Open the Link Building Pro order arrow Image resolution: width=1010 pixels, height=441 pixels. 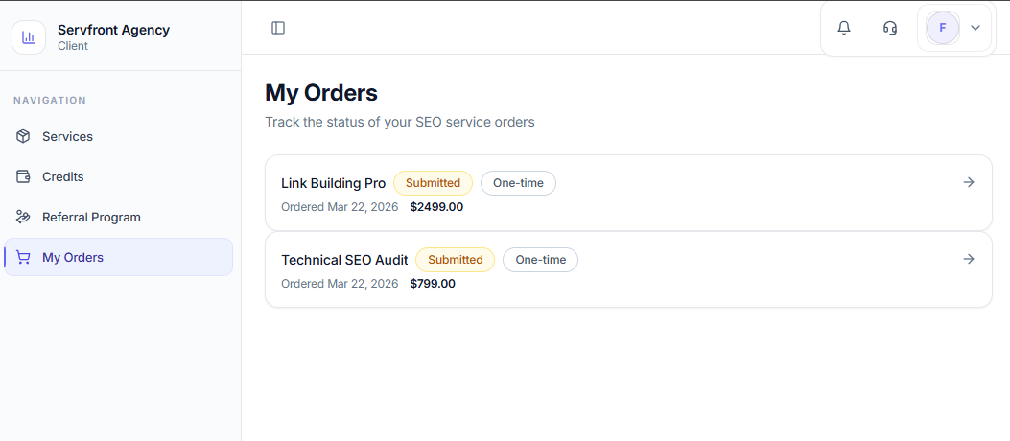[x=969, y=182]
